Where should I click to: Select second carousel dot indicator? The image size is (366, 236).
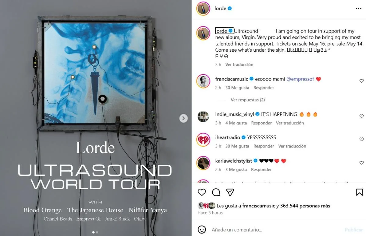(x=97, y=232)
